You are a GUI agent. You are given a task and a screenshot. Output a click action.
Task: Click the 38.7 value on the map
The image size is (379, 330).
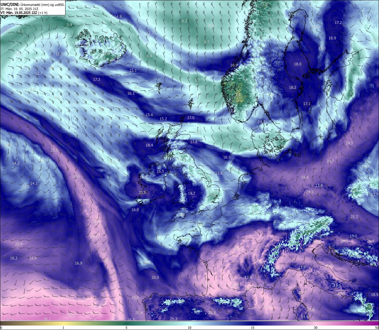click(x=47, y=319)
